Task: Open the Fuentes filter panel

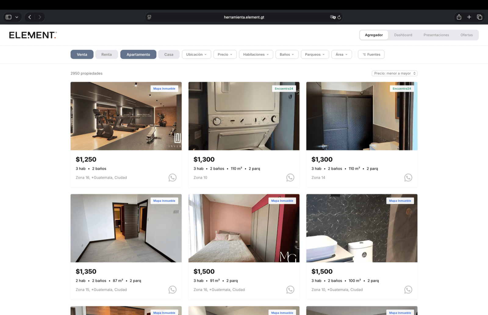Action: pyautogui.click(x=371, y=54)
